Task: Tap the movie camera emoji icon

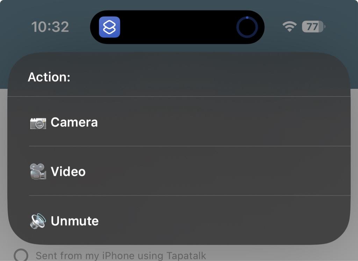Action: coord(38,171)
